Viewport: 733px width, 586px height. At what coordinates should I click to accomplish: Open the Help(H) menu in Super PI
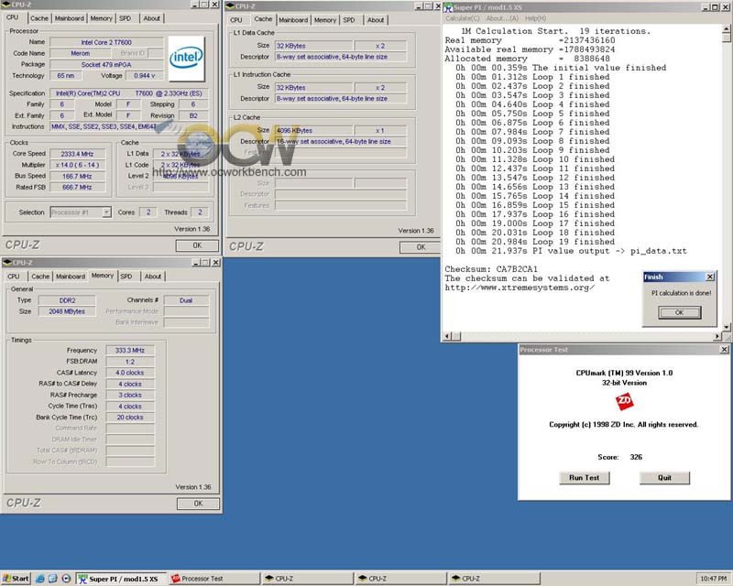535,18
